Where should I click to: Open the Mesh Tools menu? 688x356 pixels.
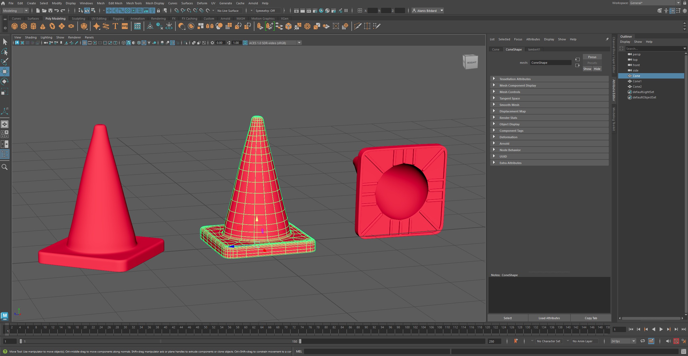pos(134,3)
